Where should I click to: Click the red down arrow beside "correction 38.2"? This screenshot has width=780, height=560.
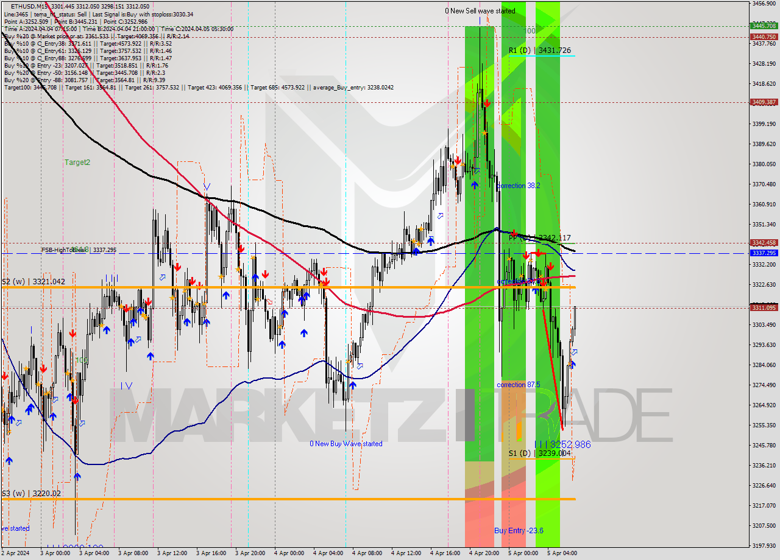click(458, 161)
